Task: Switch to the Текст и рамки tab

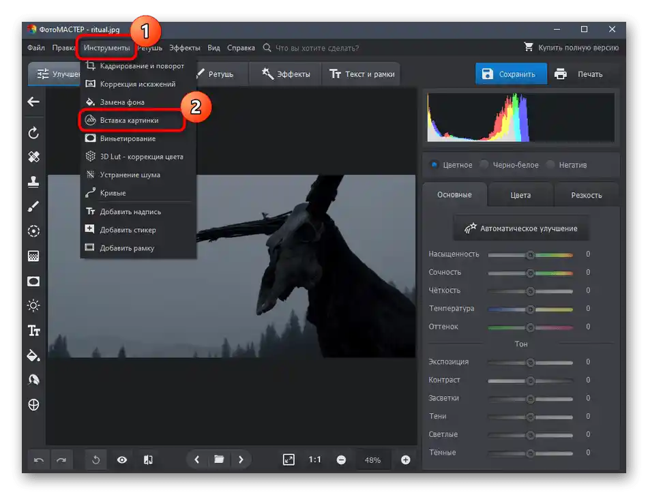Action: (362, 74)
